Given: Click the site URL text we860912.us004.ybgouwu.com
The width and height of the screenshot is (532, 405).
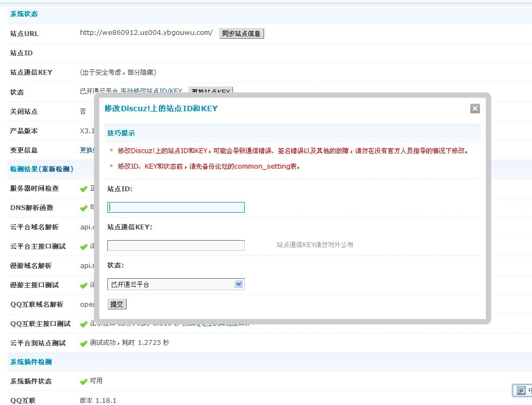Looking at the screenshot, I should pos(146,33).
